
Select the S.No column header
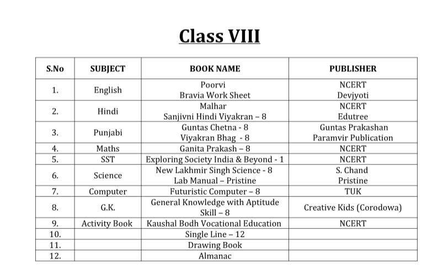[55, 69]
